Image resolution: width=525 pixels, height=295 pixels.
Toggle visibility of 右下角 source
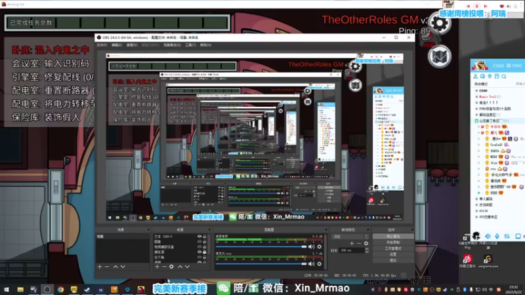point(199,257)
